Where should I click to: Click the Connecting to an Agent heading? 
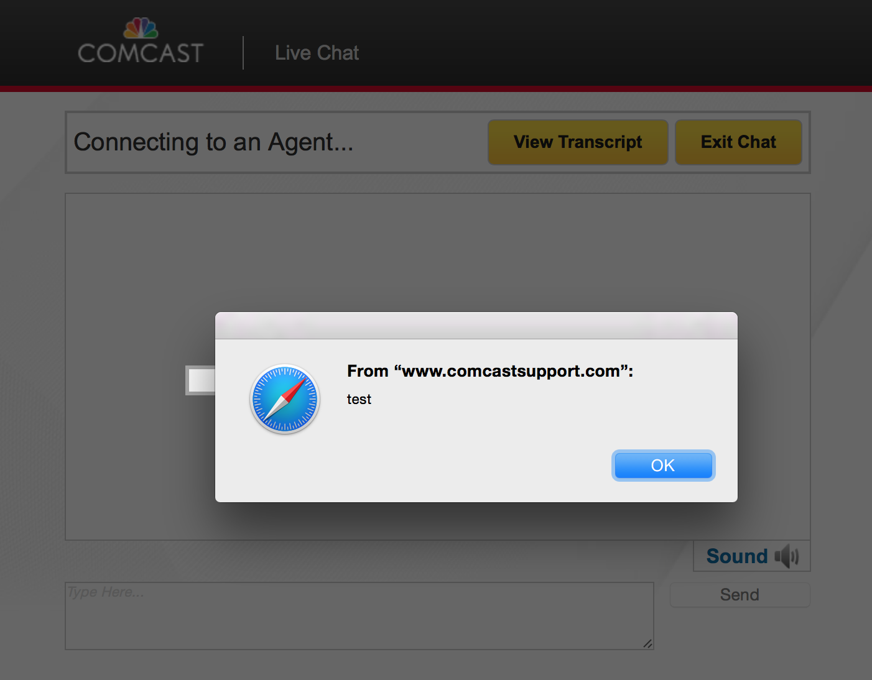pos(213,142)
